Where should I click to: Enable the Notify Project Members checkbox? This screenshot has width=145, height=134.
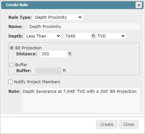[x=10, y=82]
